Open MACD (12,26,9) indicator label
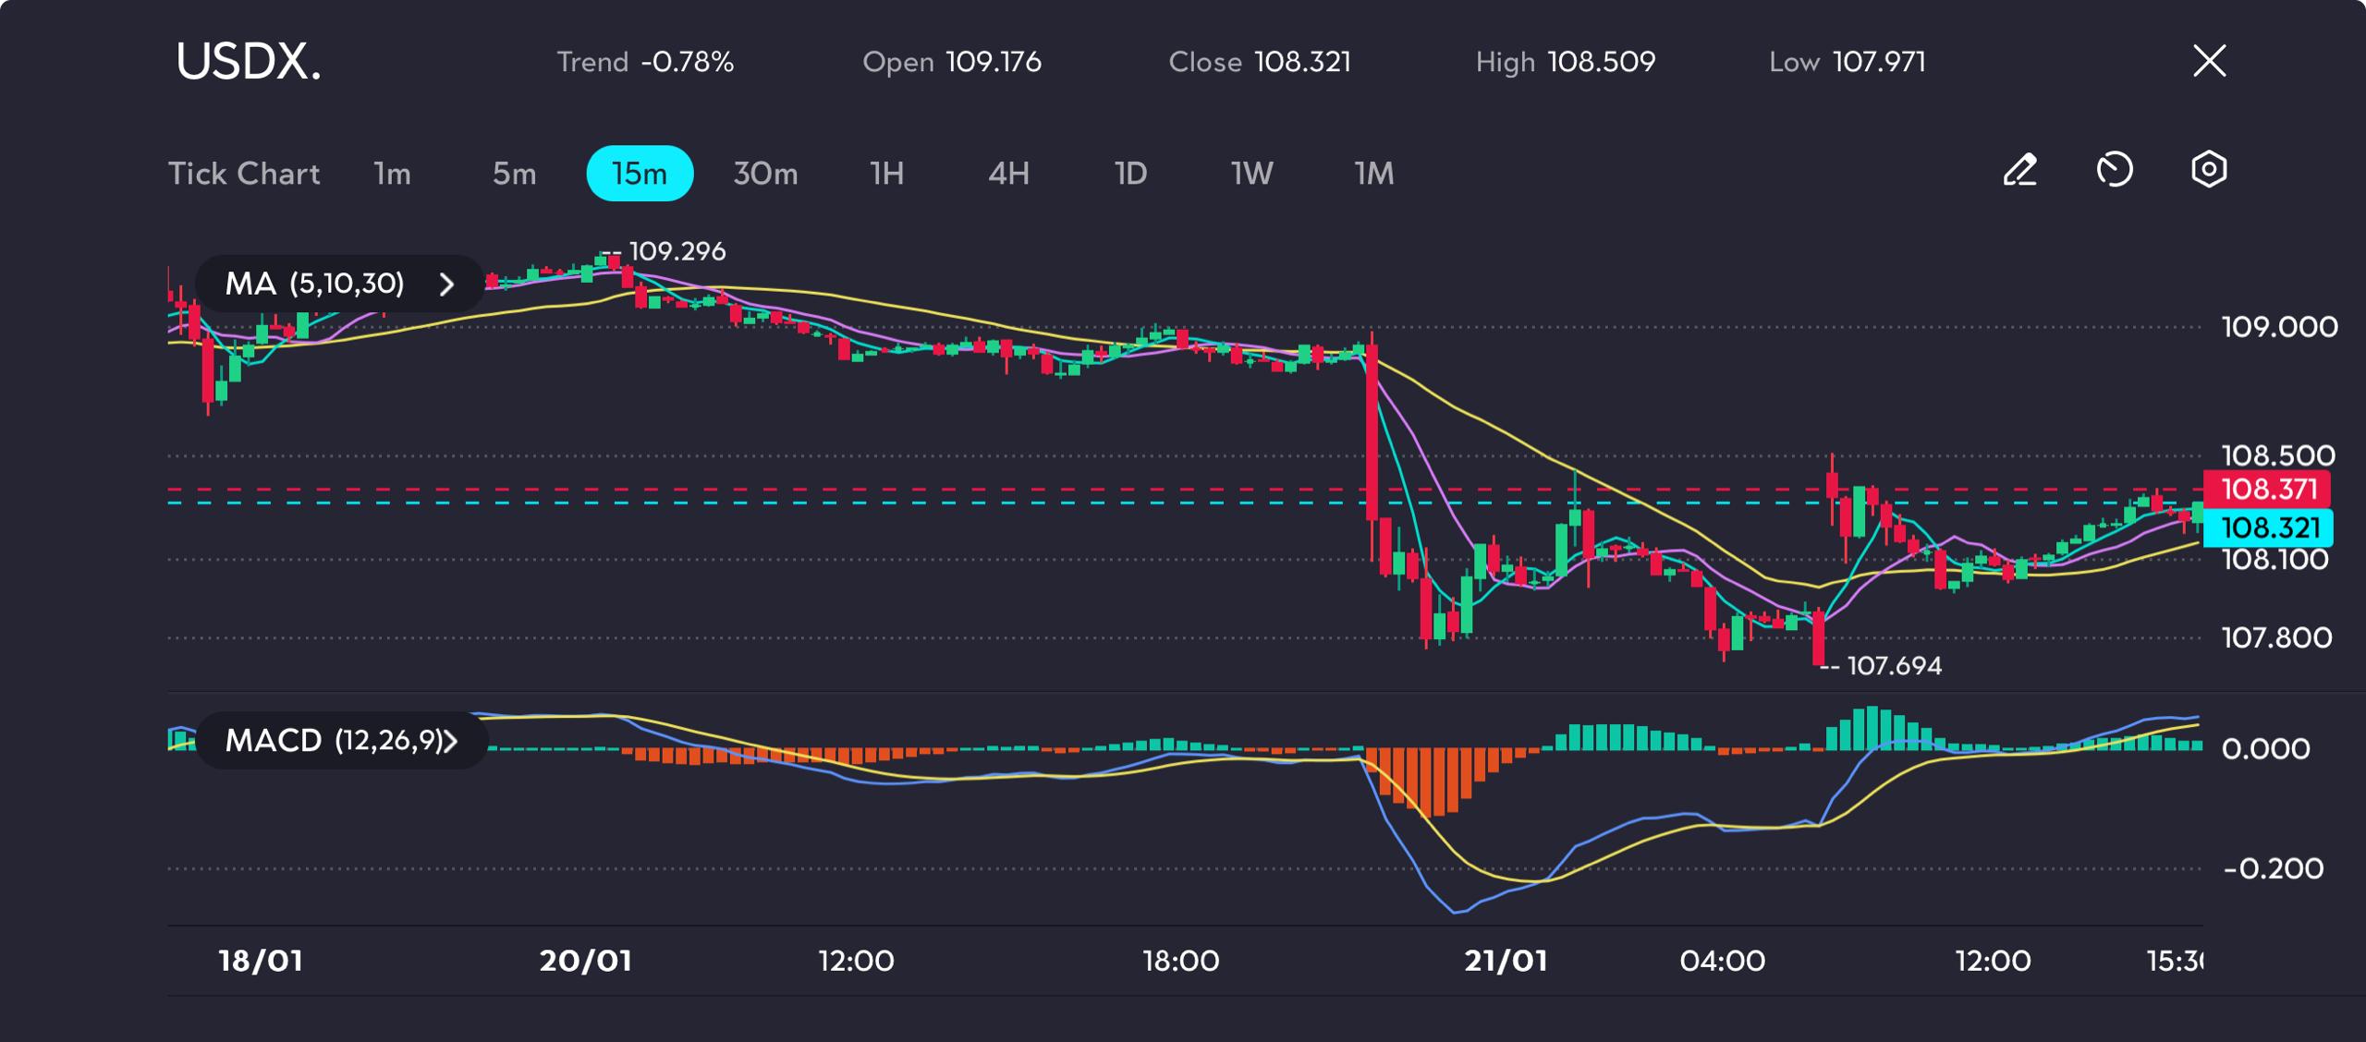 [x=334, y=741]
